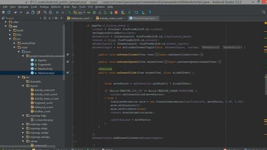
Task: Select toolbar_u.xml layout file
Action: pyautogui.click(x=42, y=111)
